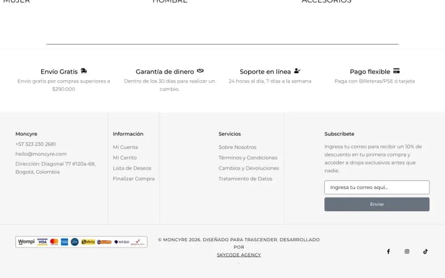
Task: Click the red checkmark logo after Nequi
Action: (137, 242)
